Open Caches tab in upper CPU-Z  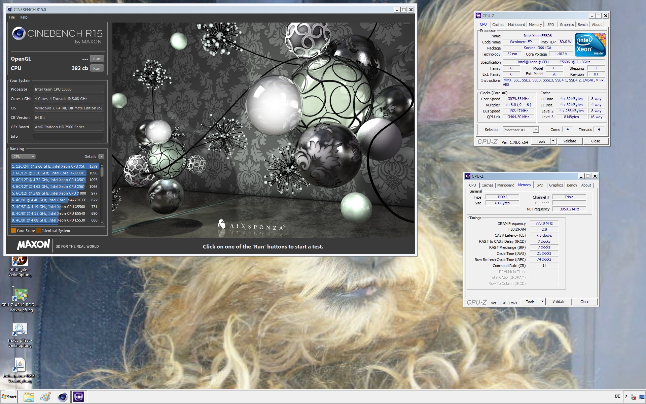point(498,25)
